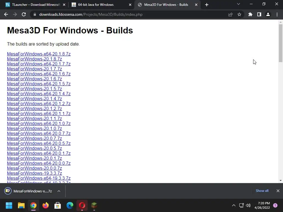The height and width of the screenshot is (212, 283).
Task: Open File Explorer from the taskbar
Action: pos(21,205)
